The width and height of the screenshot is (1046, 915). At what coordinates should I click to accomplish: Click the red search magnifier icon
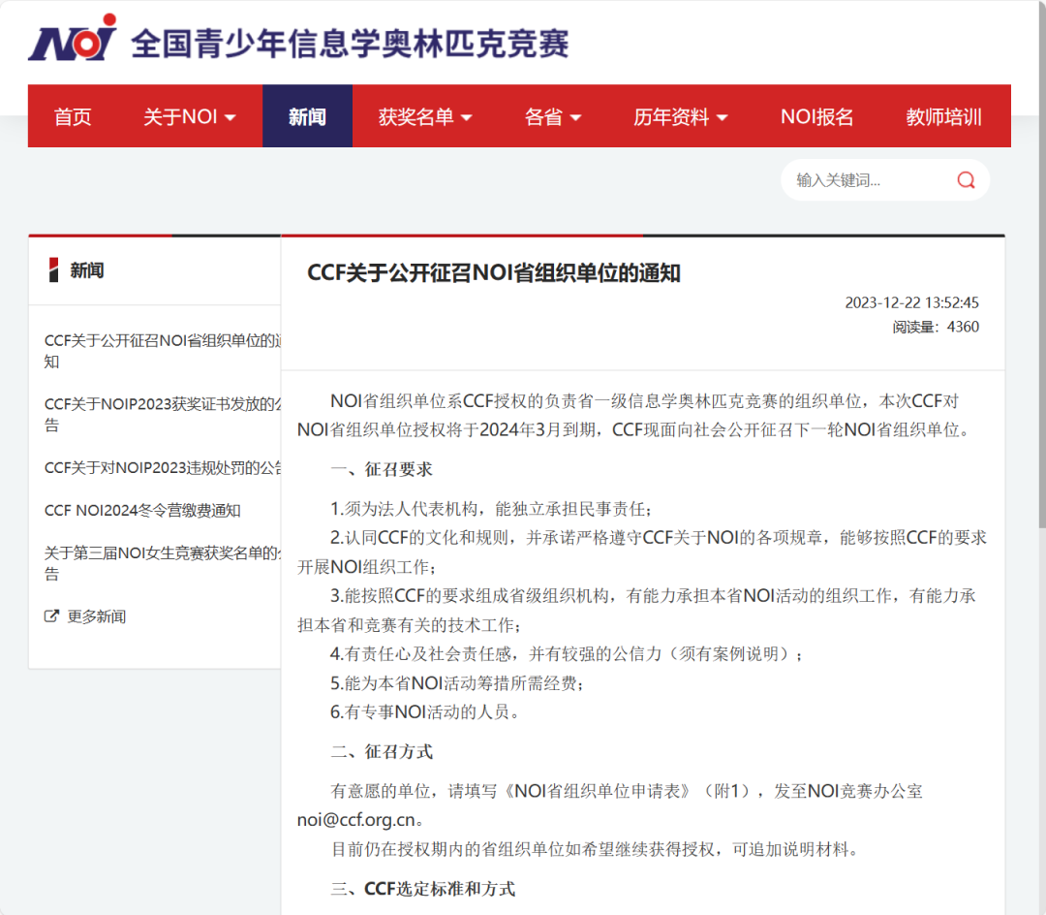[x=966, y=180]
